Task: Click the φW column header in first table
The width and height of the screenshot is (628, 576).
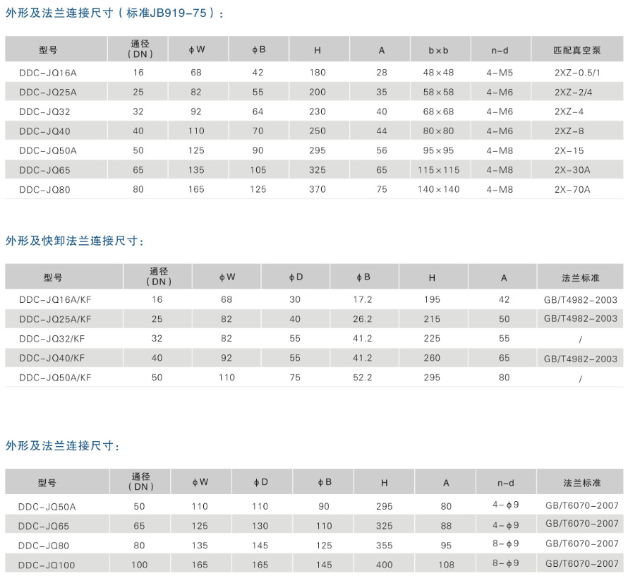Action: click(x=195, y=49)
